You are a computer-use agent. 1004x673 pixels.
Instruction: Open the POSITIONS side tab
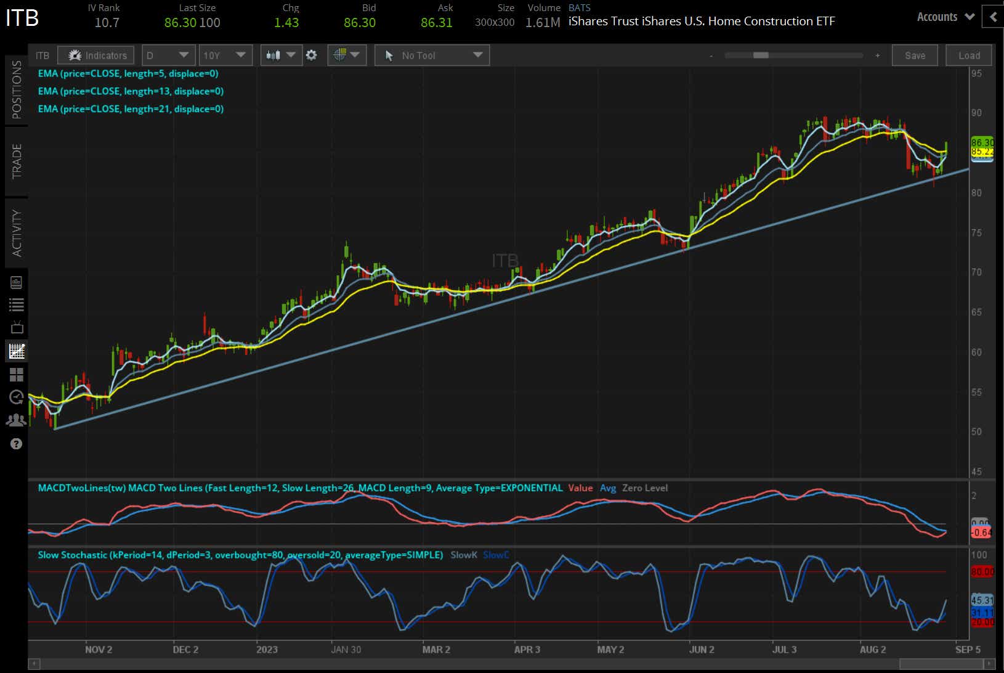[x=17, y=90]
